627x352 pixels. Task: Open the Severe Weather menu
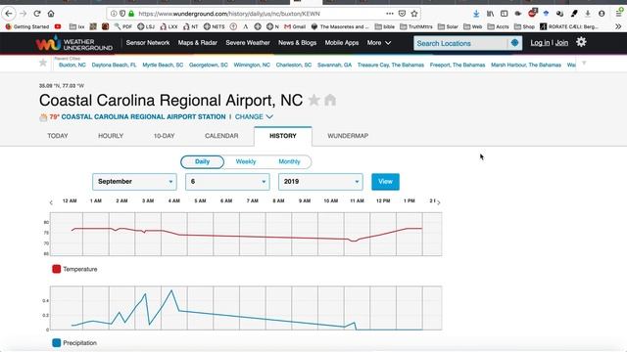point(248,43)
